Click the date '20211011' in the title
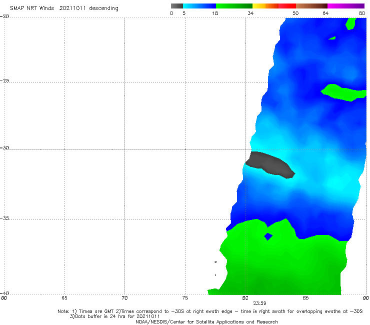Image resolution: width=370 pixels, height=325 pixels. pyautogui.click(x=72, y=8)
